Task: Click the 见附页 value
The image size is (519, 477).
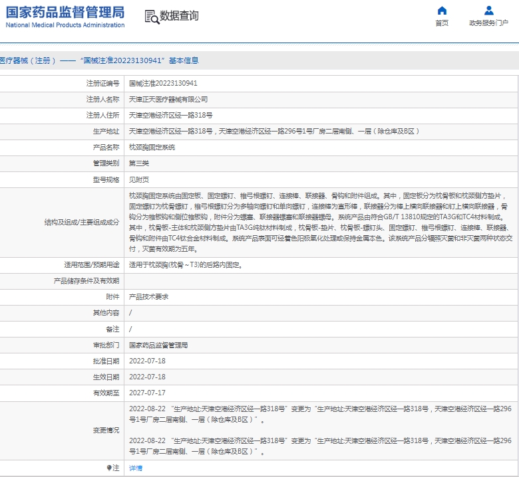Action: coord(138,179)
